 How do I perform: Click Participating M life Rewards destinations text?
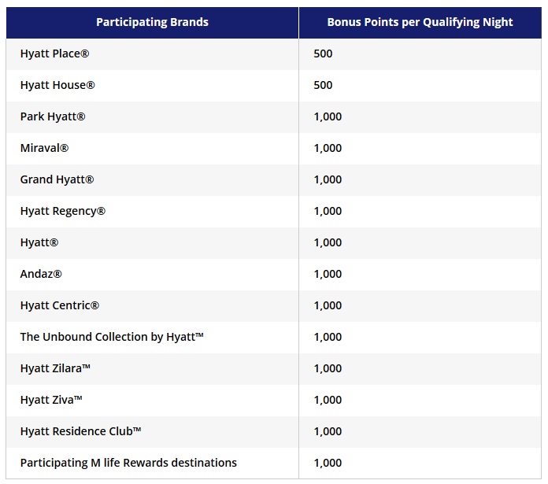tap(128, 463)
